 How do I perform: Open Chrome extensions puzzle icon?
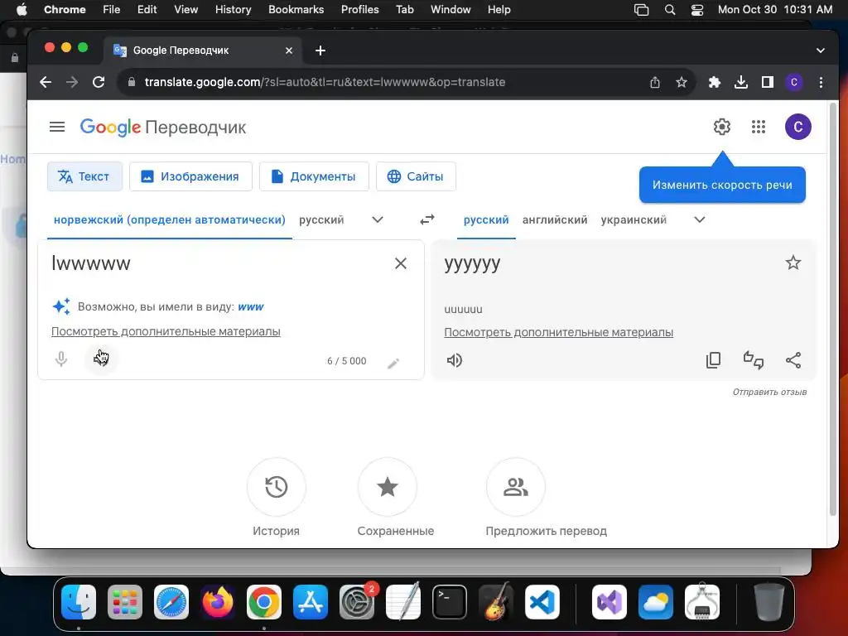point(715,82)
